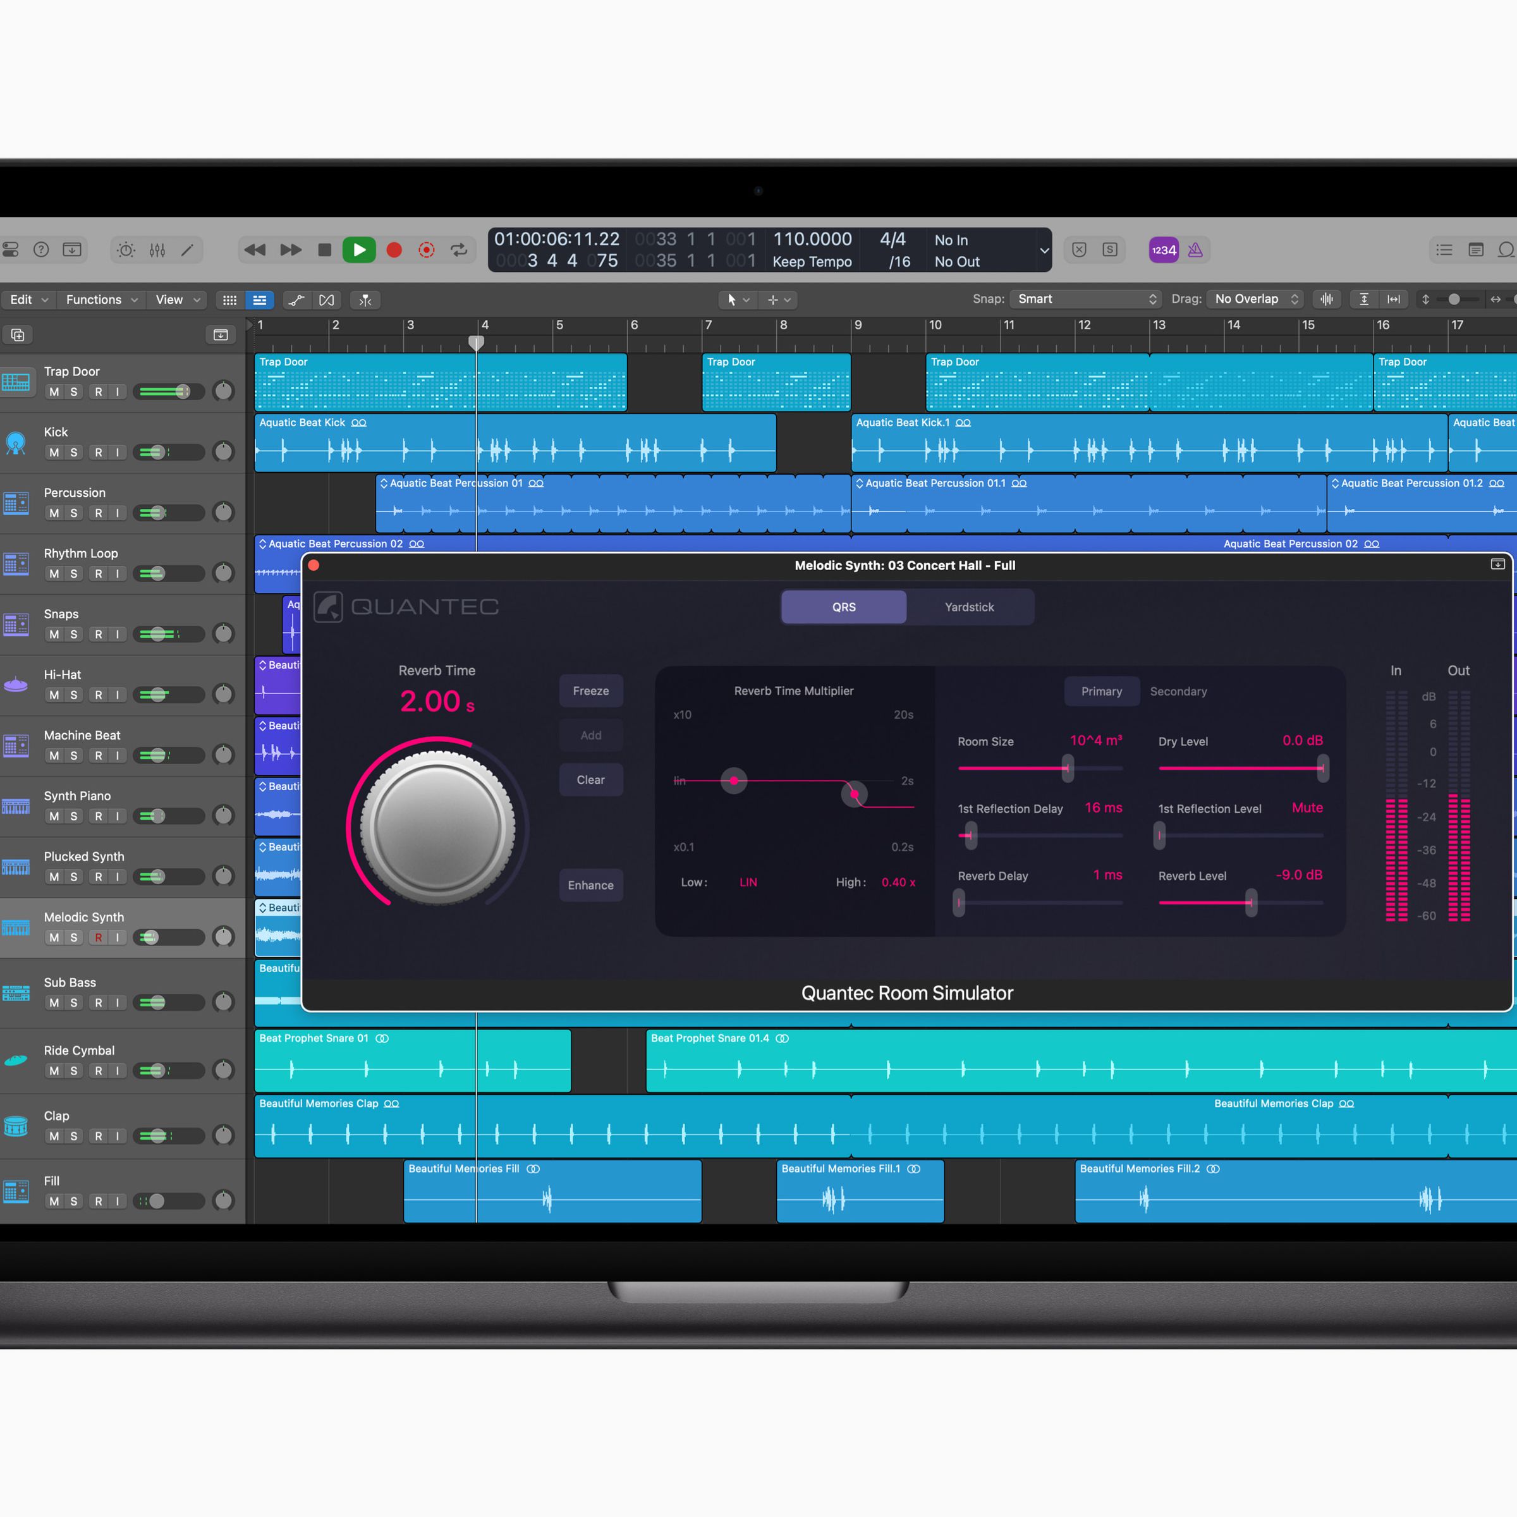Open the pointer tool dropdown
The image size is (1517, 1517).
tap(737, 300)
